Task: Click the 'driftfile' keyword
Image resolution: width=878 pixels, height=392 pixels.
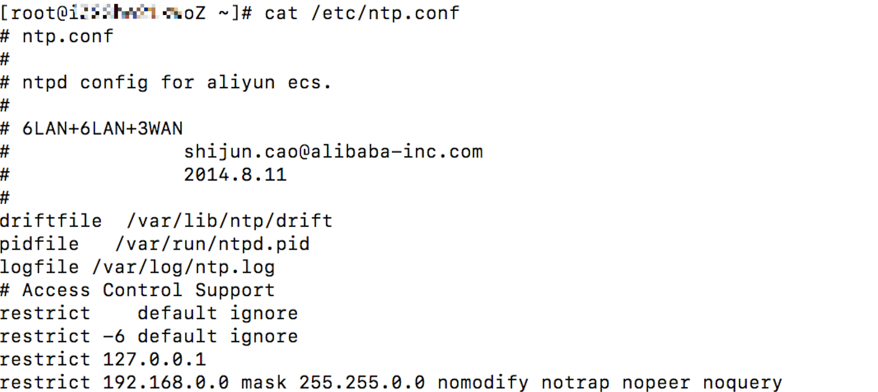Action: click(x=51, y=221)
